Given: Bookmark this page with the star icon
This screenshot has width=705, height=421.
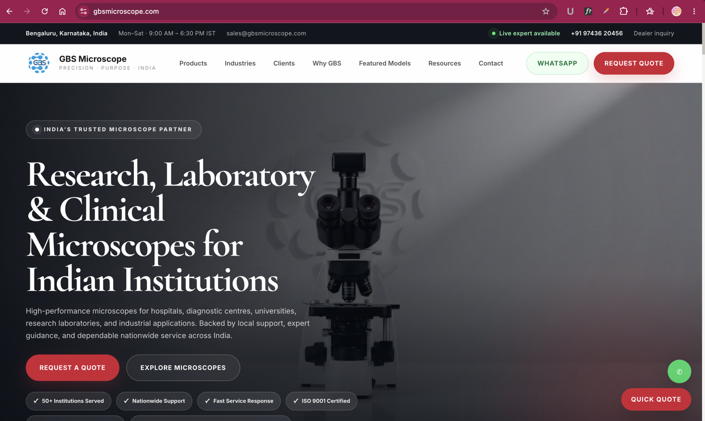Looking at the screenshot, I should coord(545,11).
